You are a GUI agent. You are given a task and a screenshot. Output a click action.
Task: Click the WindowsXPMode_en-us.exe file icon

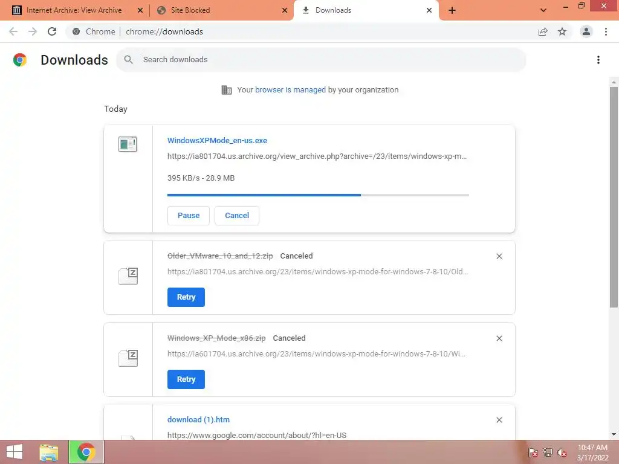128,144
